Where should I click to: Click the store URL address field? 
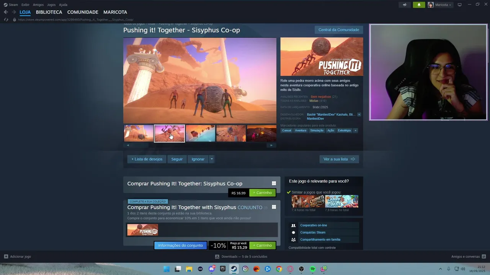[75, 19]
